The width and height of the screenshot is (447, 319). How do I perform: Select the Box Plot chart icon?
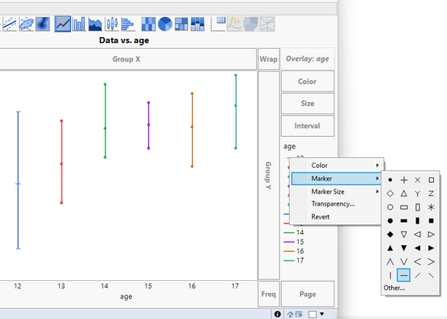pos(112,24)
